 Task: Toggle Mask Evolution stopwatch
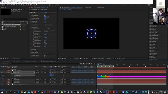pyautogui.click(x=34, y=32)
